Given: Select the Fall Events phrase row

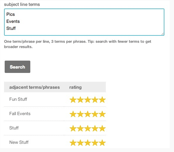Looking at the screenshot, I should coord(55,114).
